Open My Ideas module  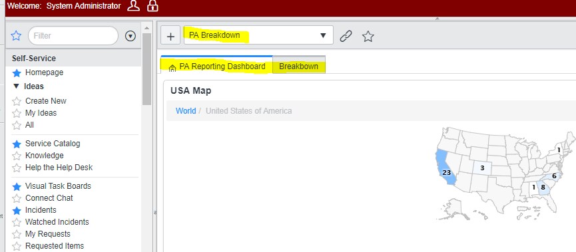(x=41, y=113)
